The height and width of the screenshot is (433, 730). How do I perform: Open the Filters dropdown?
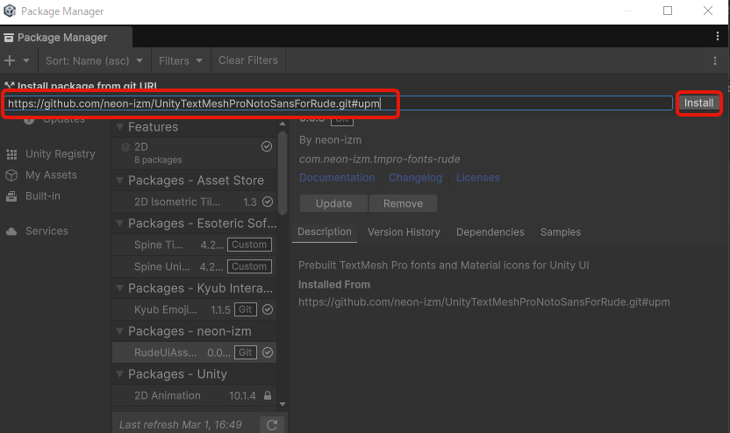coord(181,60)
